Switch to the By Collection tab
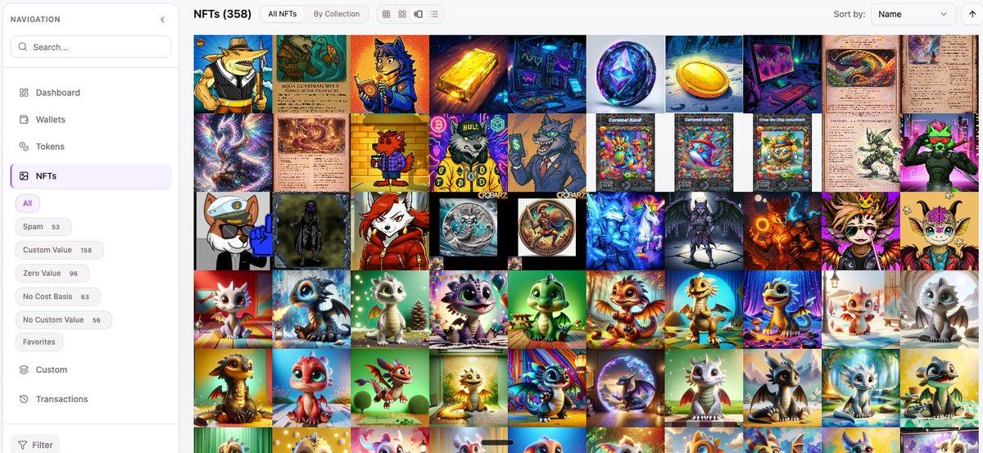This screenshot has width=983, height=453. 337,14
